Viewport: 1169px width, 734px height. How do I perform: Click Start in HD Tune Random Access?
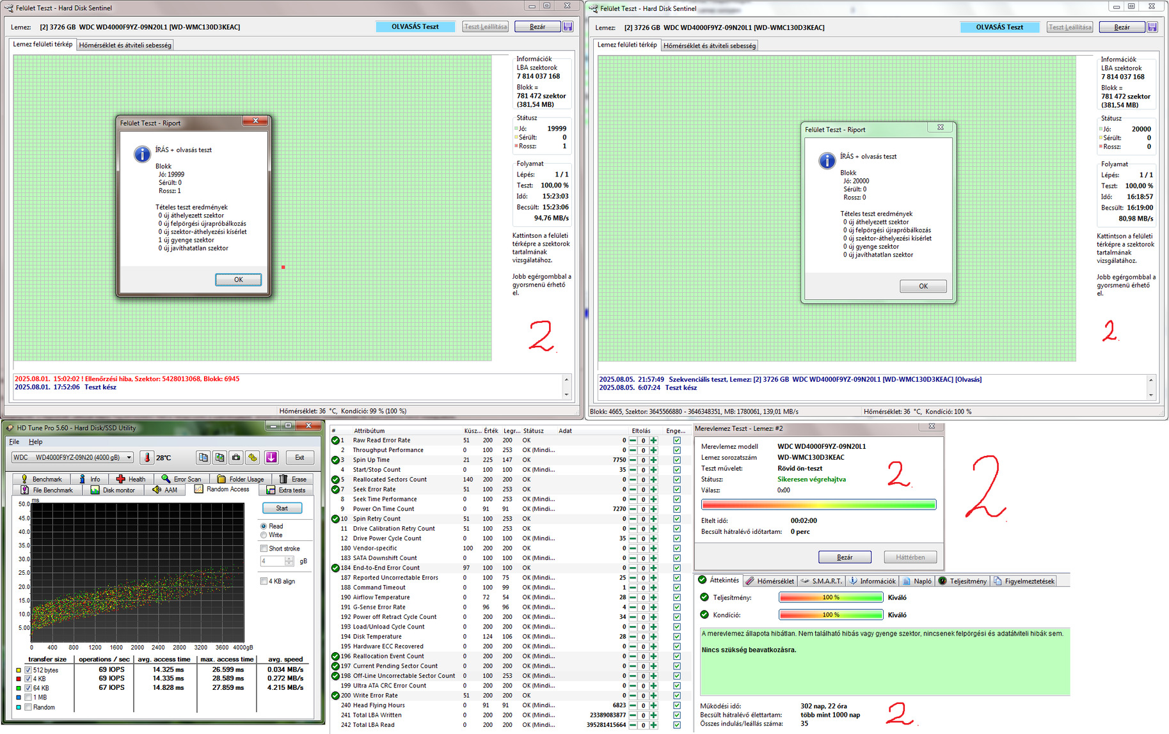click(282, 508)
